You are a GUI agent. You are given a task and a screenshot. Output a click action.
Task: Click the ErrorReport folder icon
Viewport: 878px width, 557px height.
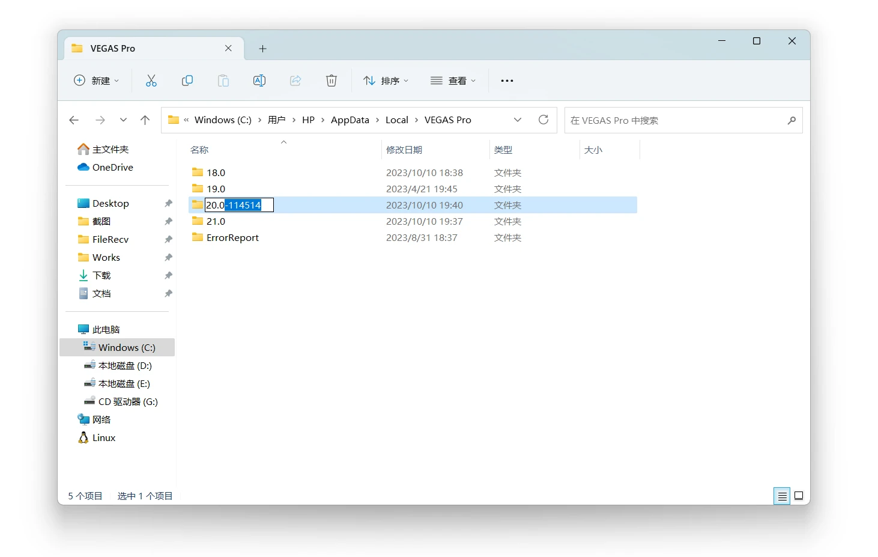tap(198, 237)
